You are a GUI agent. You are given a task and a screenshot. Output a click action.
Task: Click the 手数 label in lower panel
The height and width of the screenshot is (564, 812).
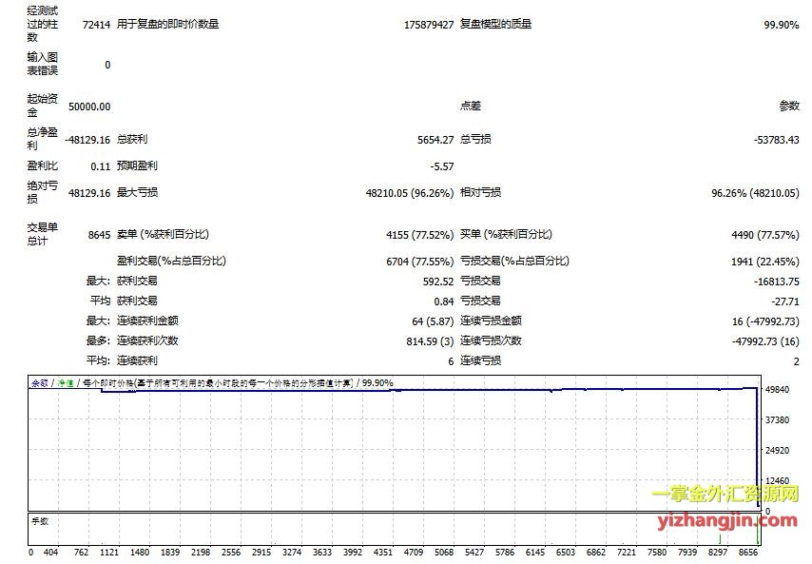[x=40, y=520]
